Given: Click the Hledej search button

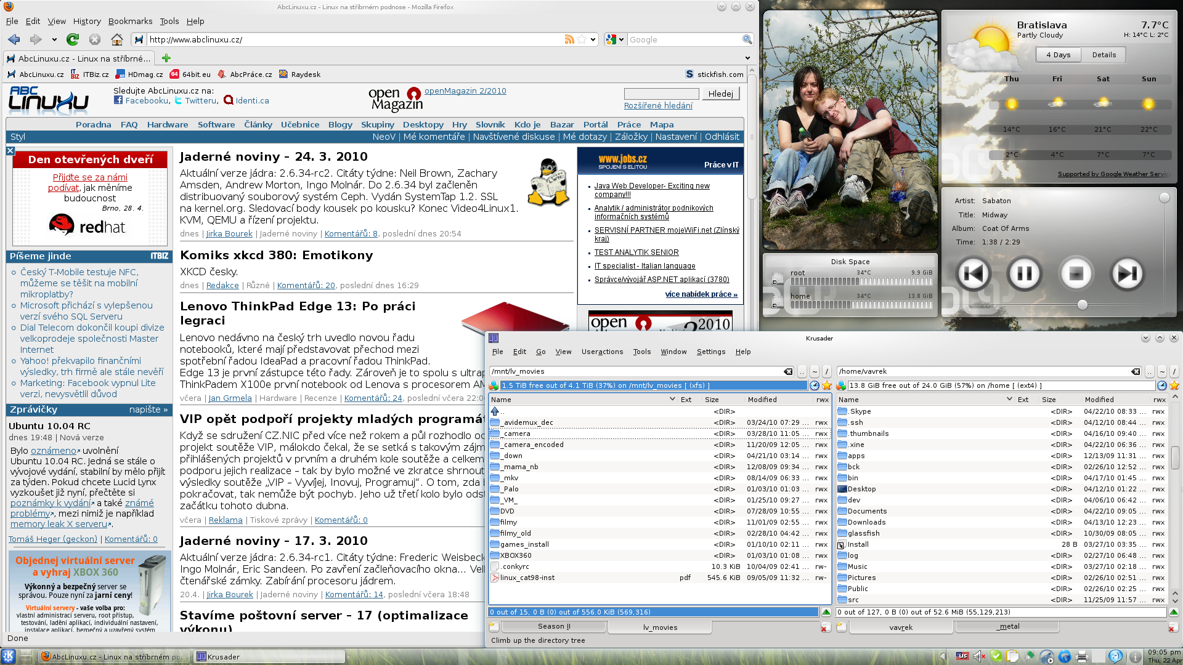Looking at the screenshot, I should tap(720, 94).
